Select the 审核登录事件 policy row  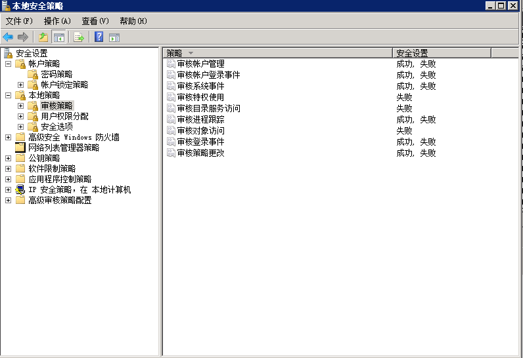coord(200,142)
